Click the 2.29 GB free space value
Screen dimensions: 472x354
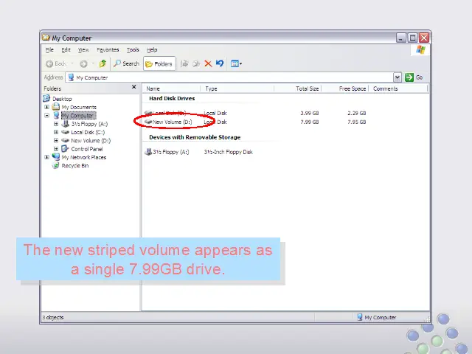pyautogui.click(x=357, y=113)
